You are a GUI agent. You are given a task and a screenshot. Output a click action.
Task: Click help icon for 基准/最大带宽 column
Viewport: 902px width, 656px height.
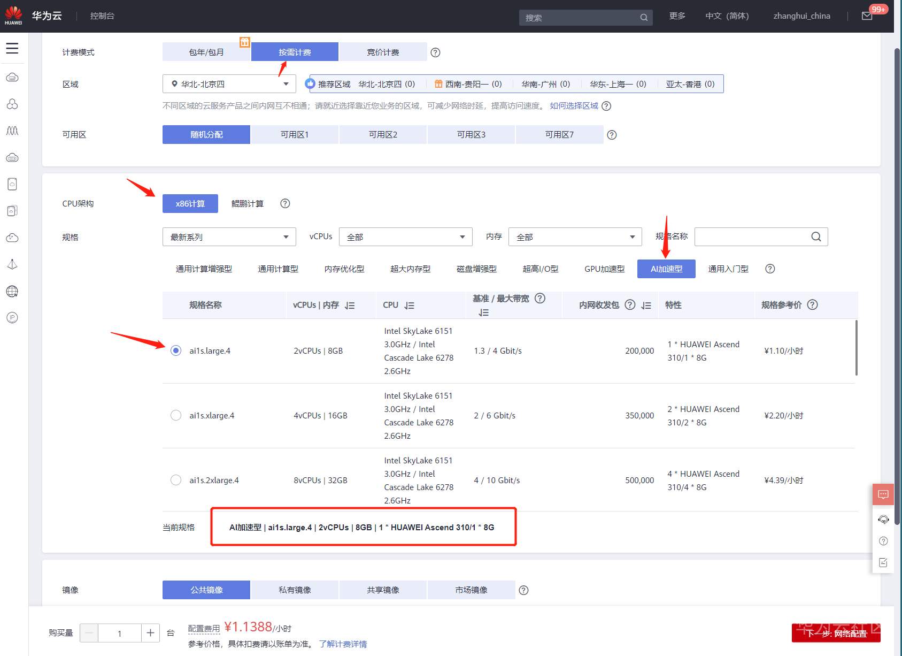click(540, 299)
